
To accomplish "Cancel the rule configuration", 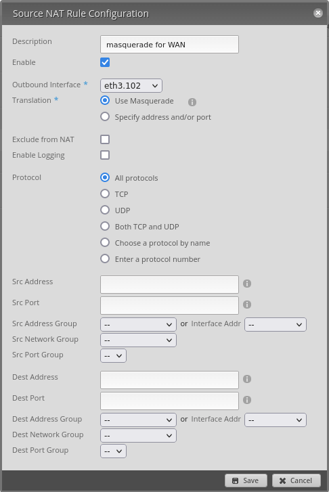I will 297,480.
